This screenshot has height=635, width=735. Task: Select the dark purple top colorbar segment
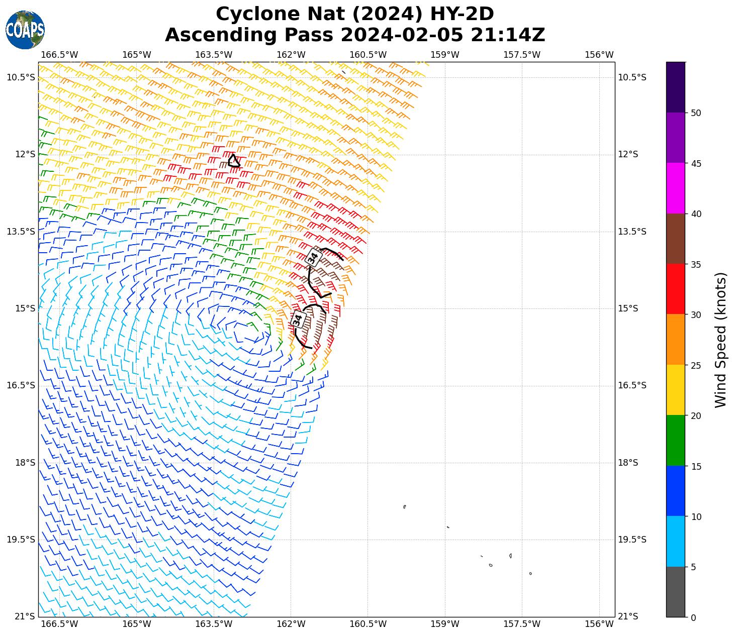(x=675, y=87)
